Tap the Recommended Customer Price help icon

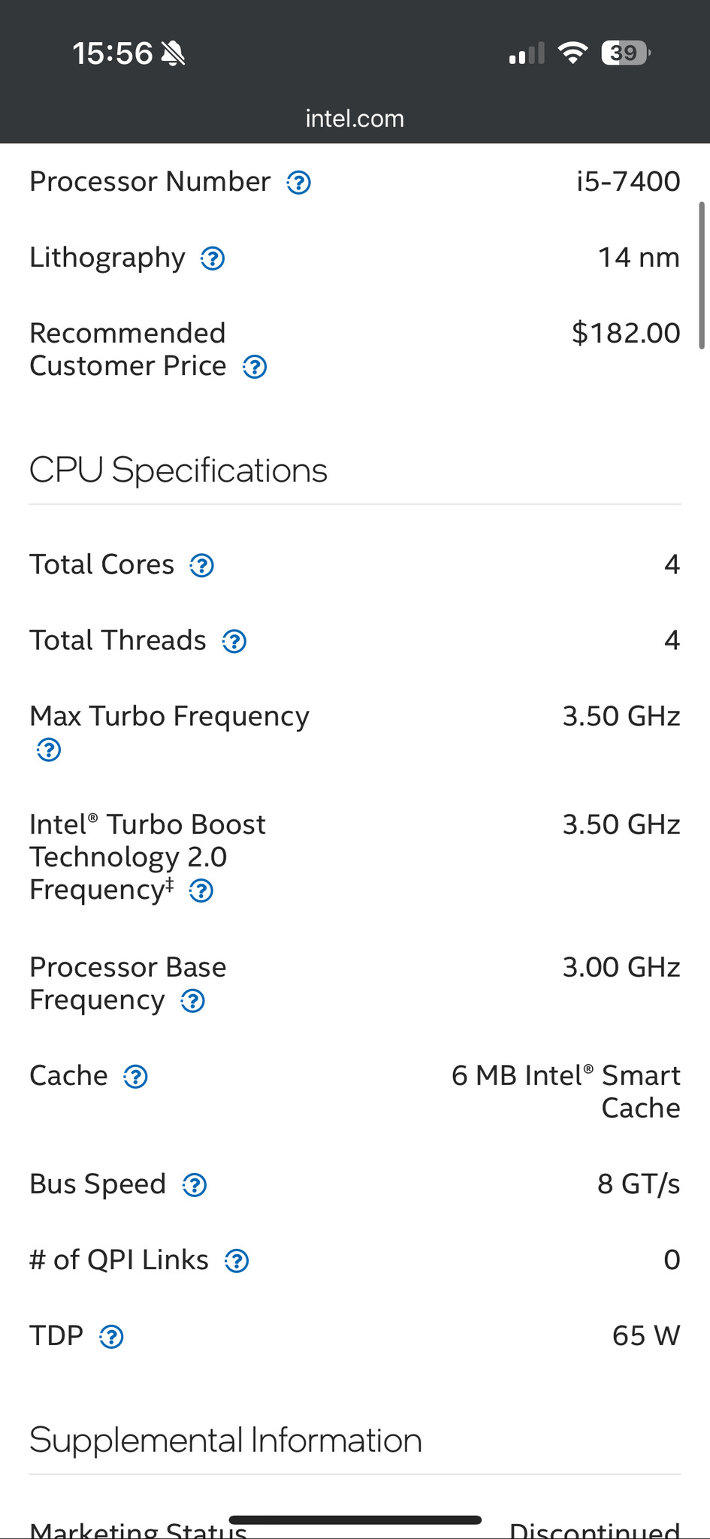click(255, 367)
